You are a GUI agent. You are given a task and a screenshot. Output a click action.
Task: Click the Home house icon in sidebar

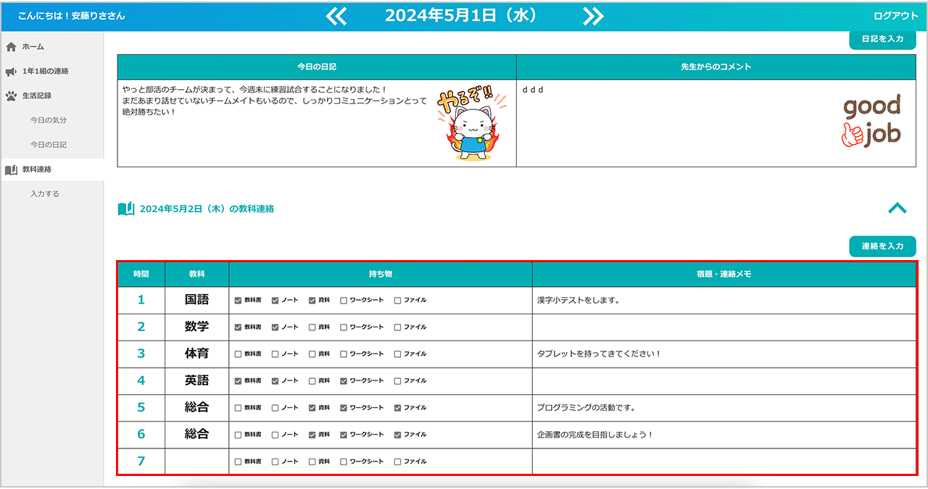tap(11, 47)
